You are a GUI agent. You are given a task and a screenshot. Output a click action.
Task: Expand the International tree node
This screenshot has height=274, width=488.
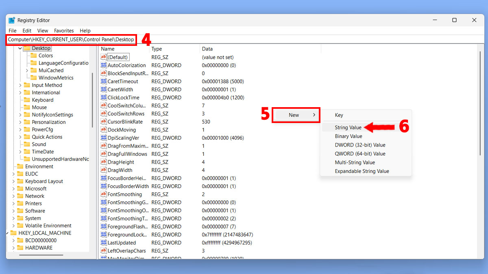(x=20, y=93)
